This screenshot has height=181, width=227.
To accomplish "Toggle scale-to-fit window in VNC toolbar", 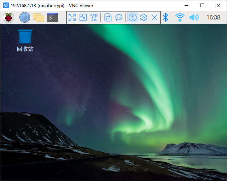I will coord(83,17).
